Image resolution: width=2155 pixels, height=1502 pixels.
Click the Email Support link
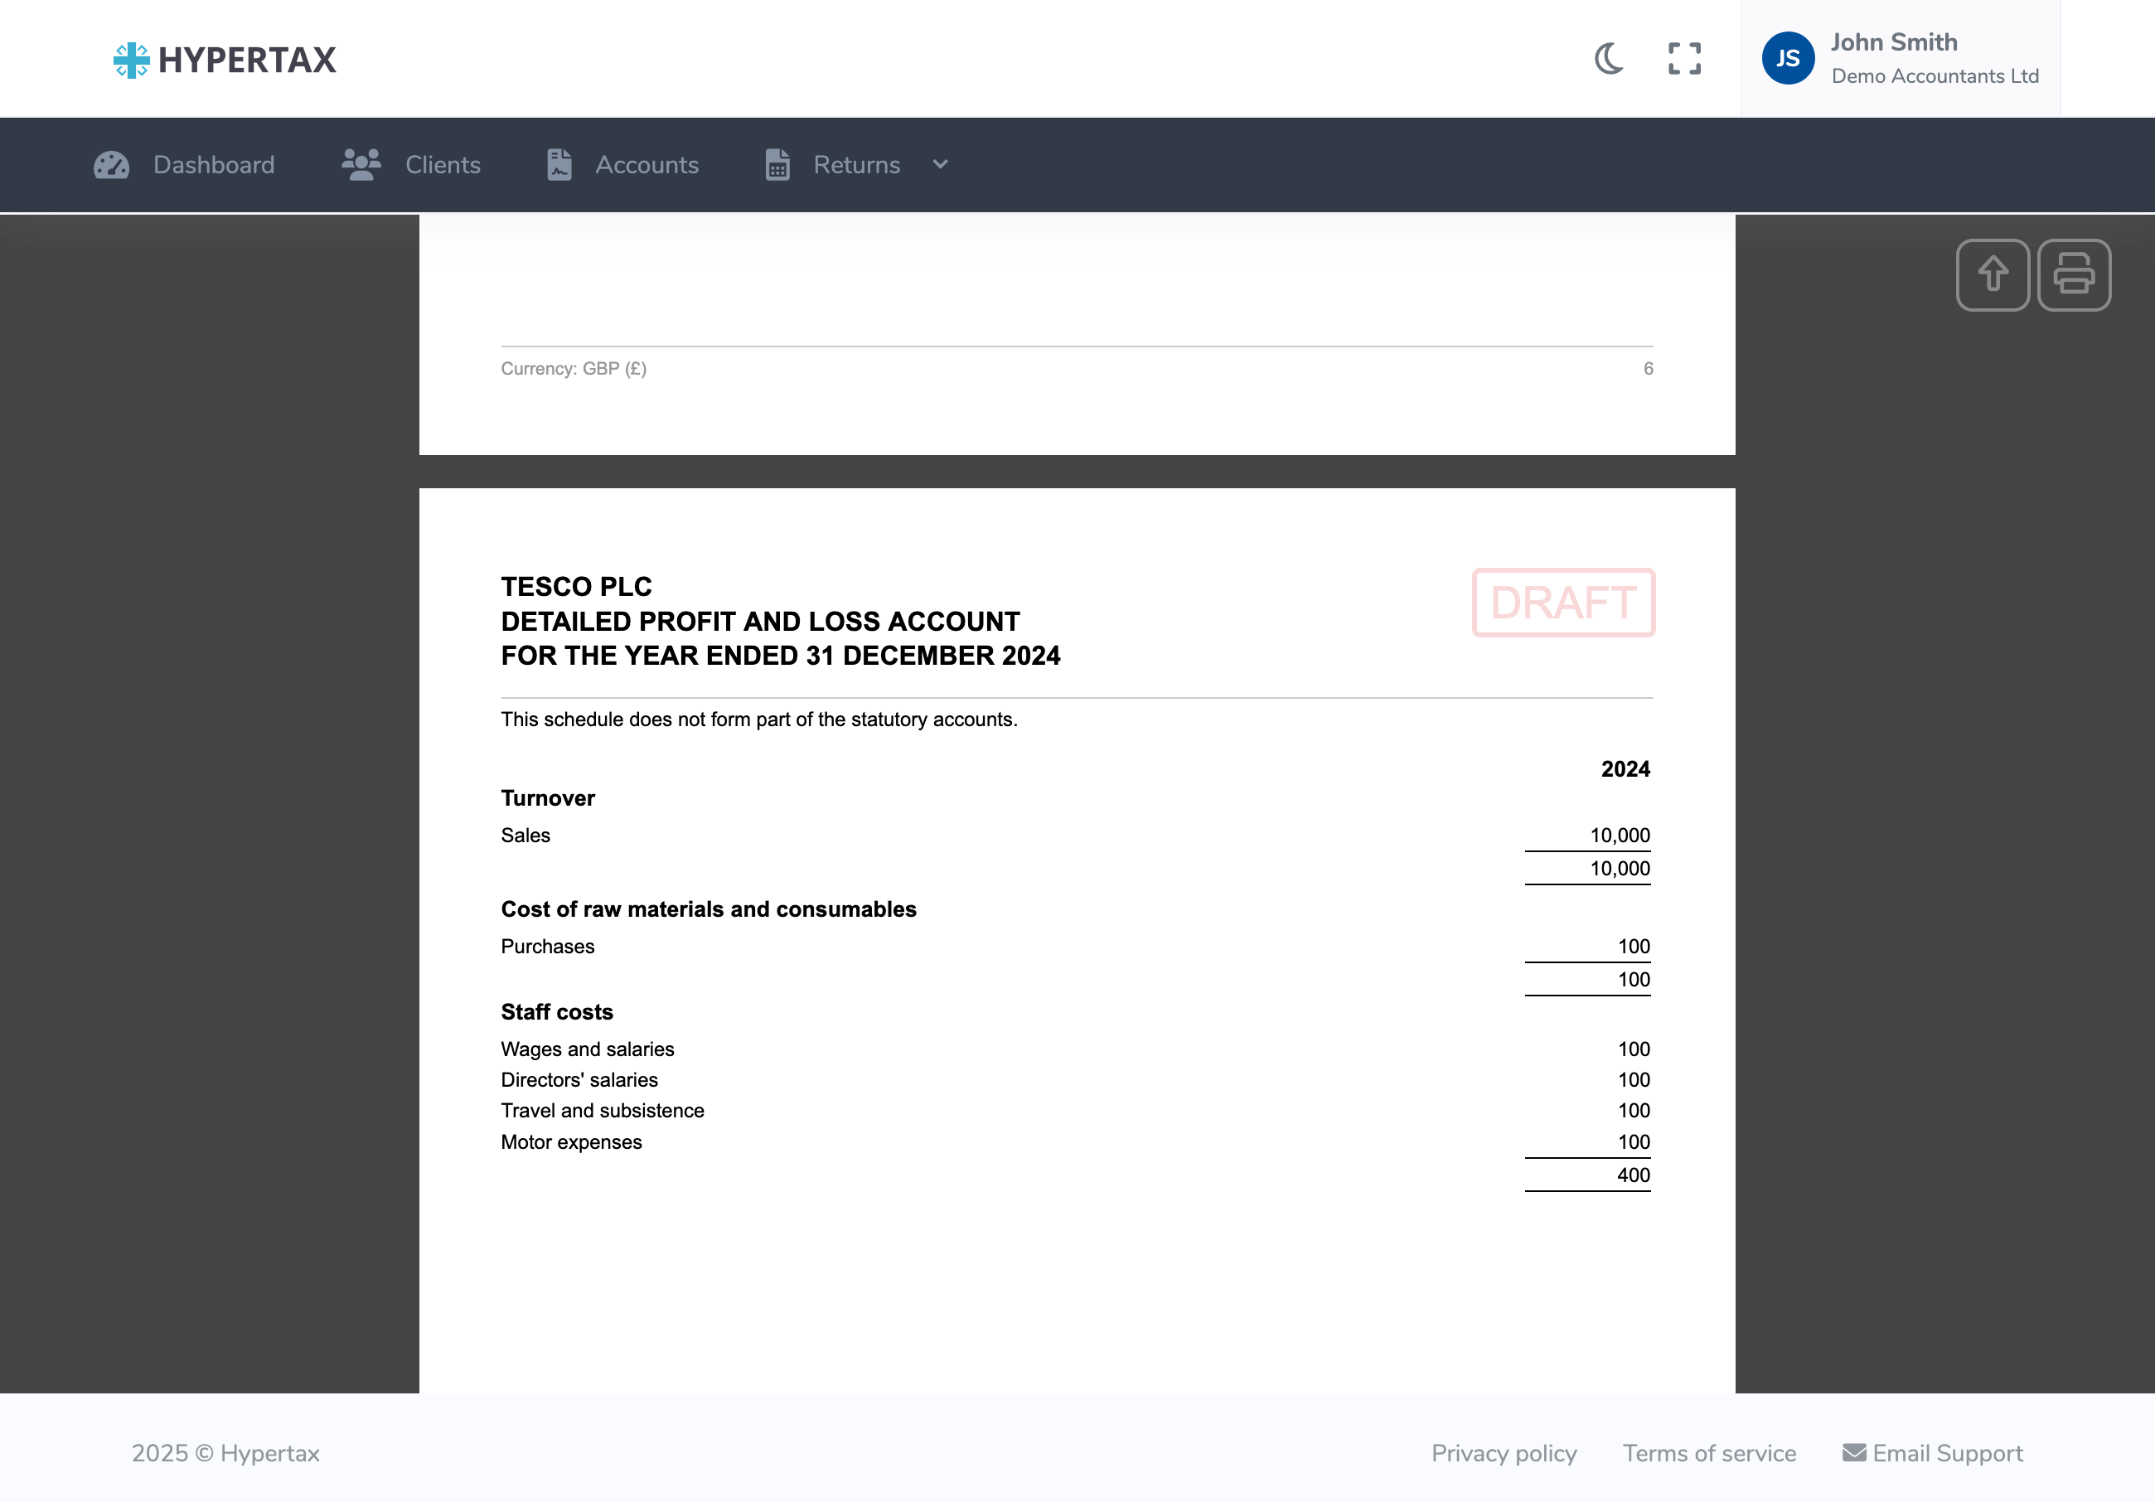point(1933,1453)
